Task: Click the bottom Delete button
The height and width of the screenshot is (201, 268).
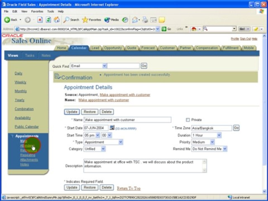Action: pos(107,187)
